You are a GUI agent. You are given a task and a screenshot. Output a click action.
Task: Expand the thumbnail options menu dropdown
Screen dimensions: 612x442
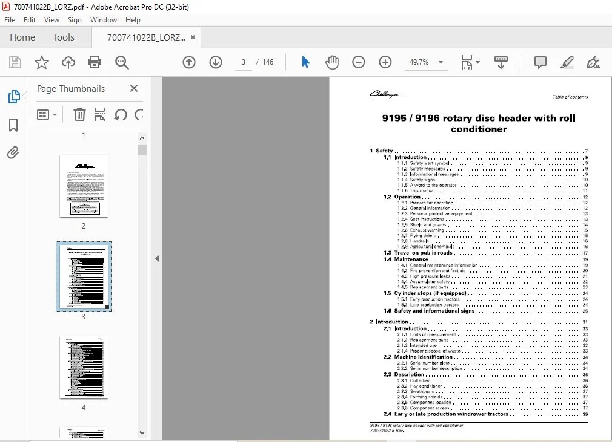47,114
